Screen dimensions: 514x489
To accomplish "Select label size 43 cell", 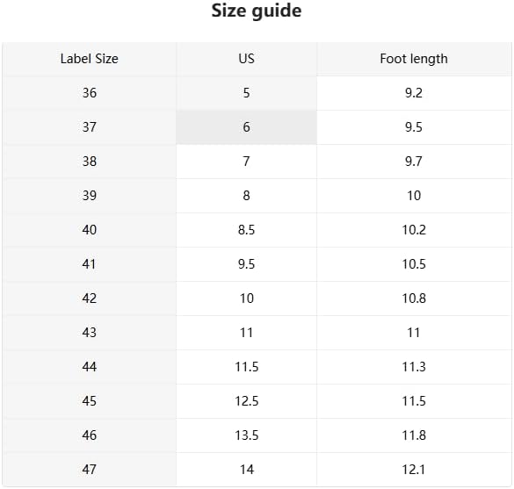I will coord(89,333).
